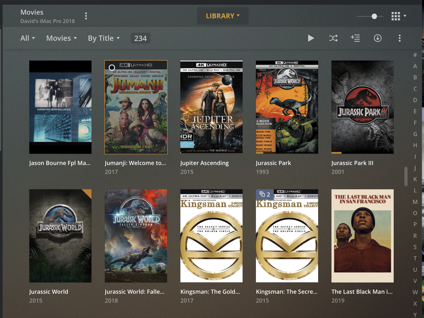Jump to letter W in index
The width and height of the screenshot is (424, 318).
[415, 292]
